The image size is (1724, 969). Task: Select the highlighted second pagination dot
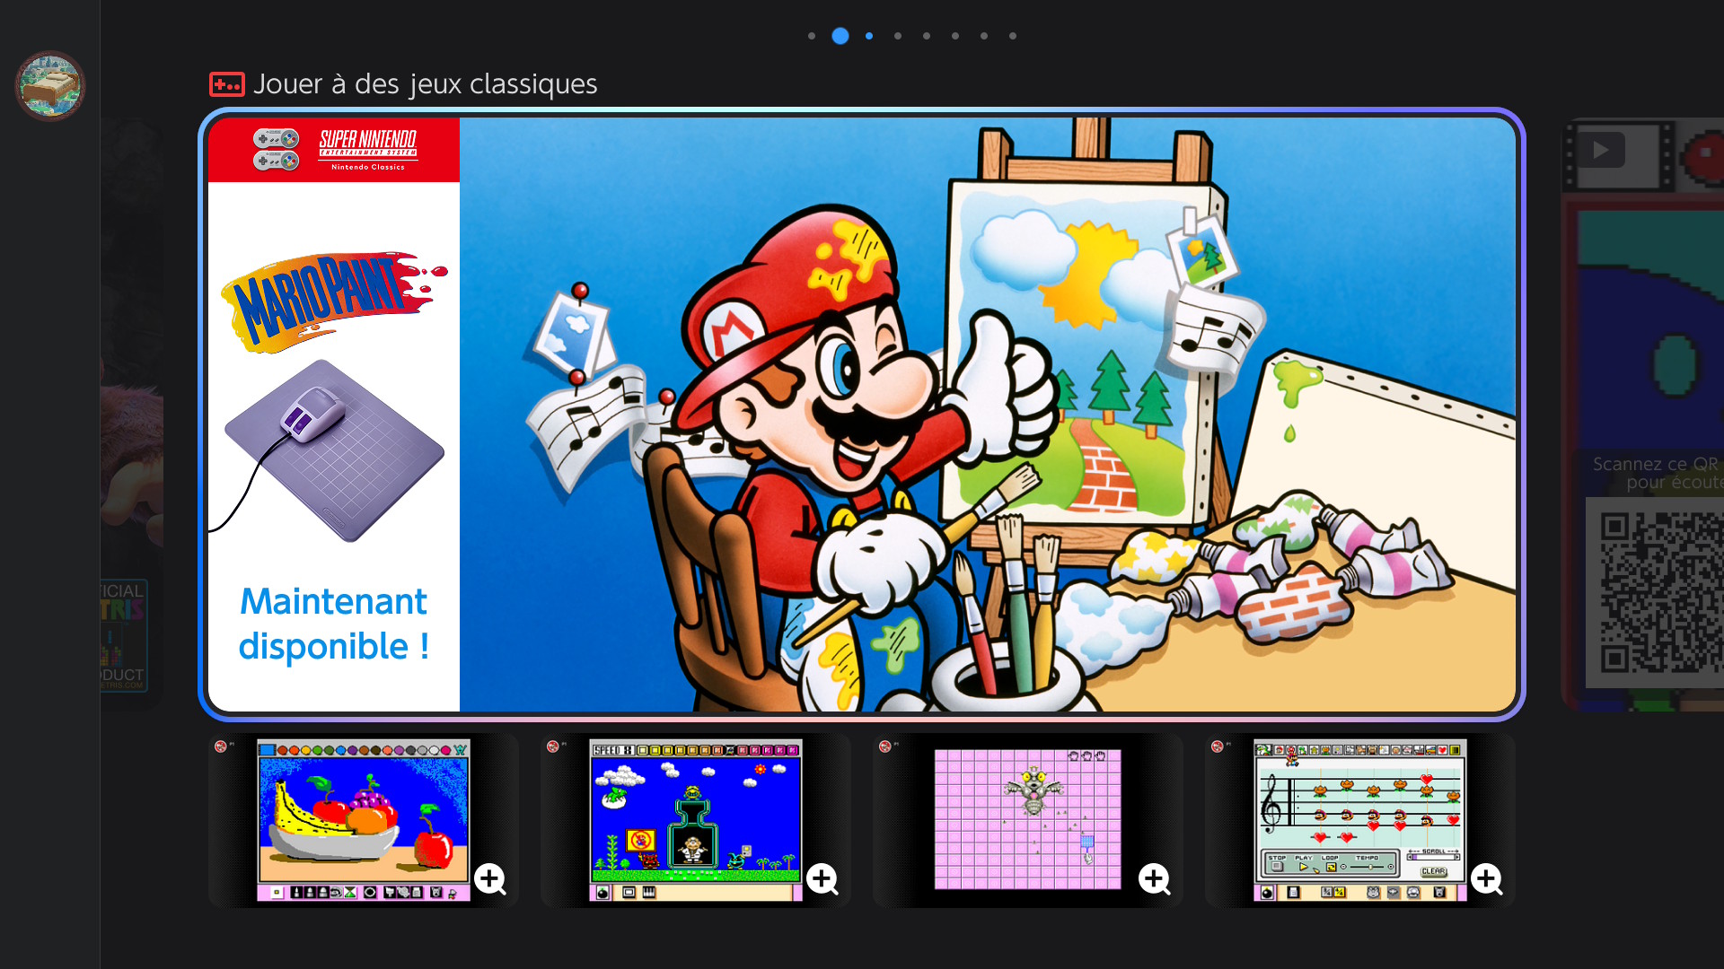coord(840,36)
